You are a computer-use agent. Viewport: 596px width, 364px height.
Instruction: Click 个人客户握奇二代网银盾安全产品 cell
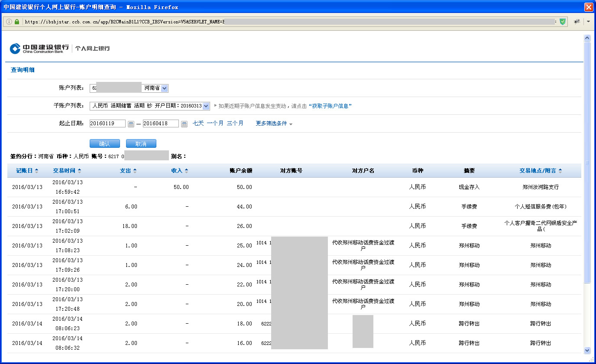(541, 226)
